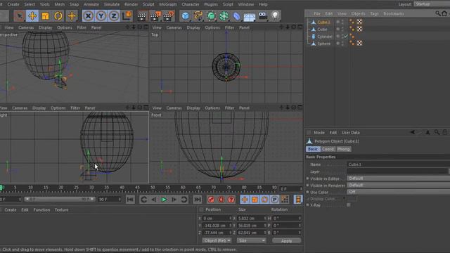Image resolution: width=450 pixels, height=253 pixels.
Task: Open Use Color dropdown
Action: coord(399,192)
